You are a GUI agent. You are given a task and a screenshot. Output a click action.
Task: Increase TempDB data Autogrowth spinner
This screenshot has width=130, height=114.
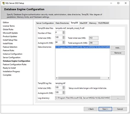[64, 42]
